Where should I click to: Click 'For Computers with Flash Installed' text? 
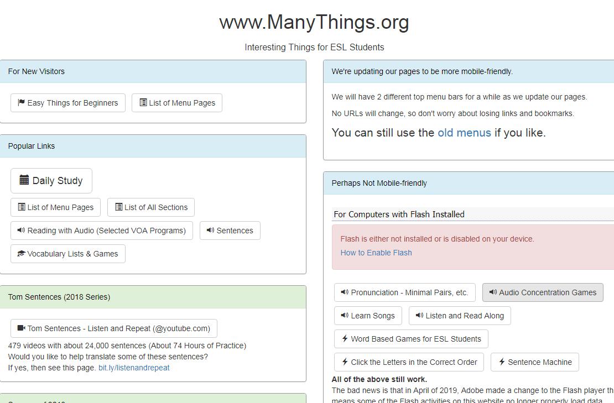[399, 214]
